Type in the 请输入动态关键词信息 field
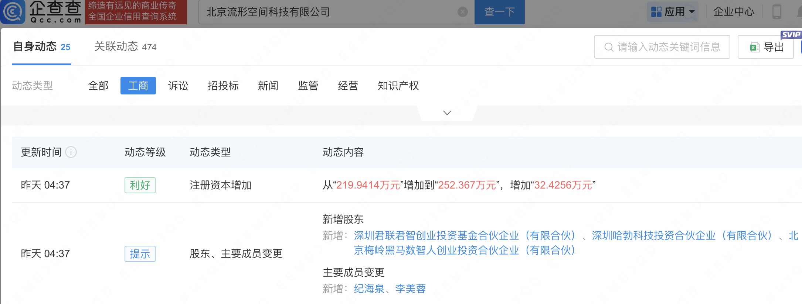802x304 pixels. tap(668, 47)
